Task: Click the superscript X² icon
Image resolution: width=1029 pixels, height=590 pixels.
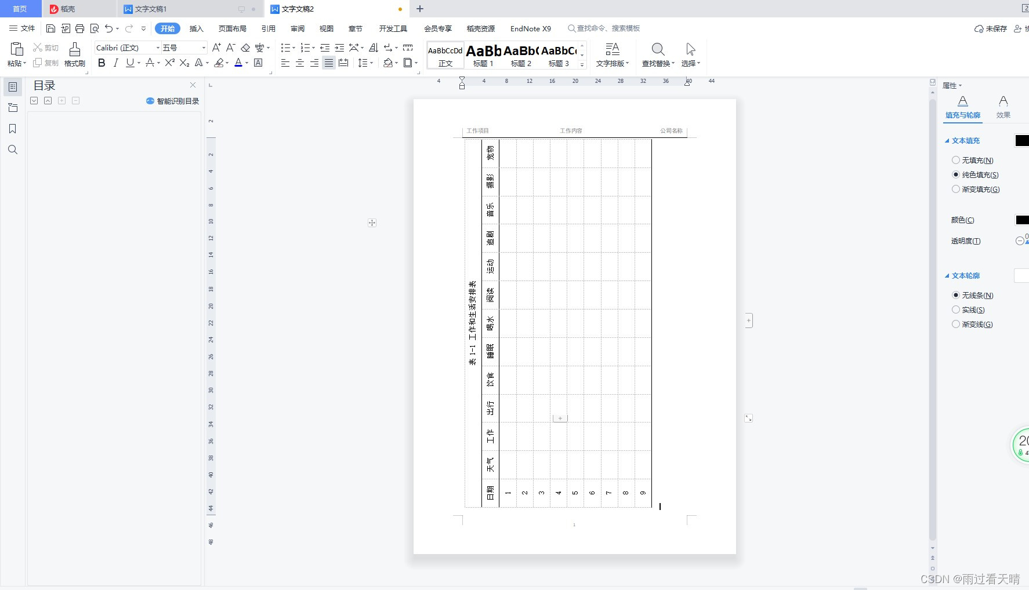Action: click(x=169, y=63)
